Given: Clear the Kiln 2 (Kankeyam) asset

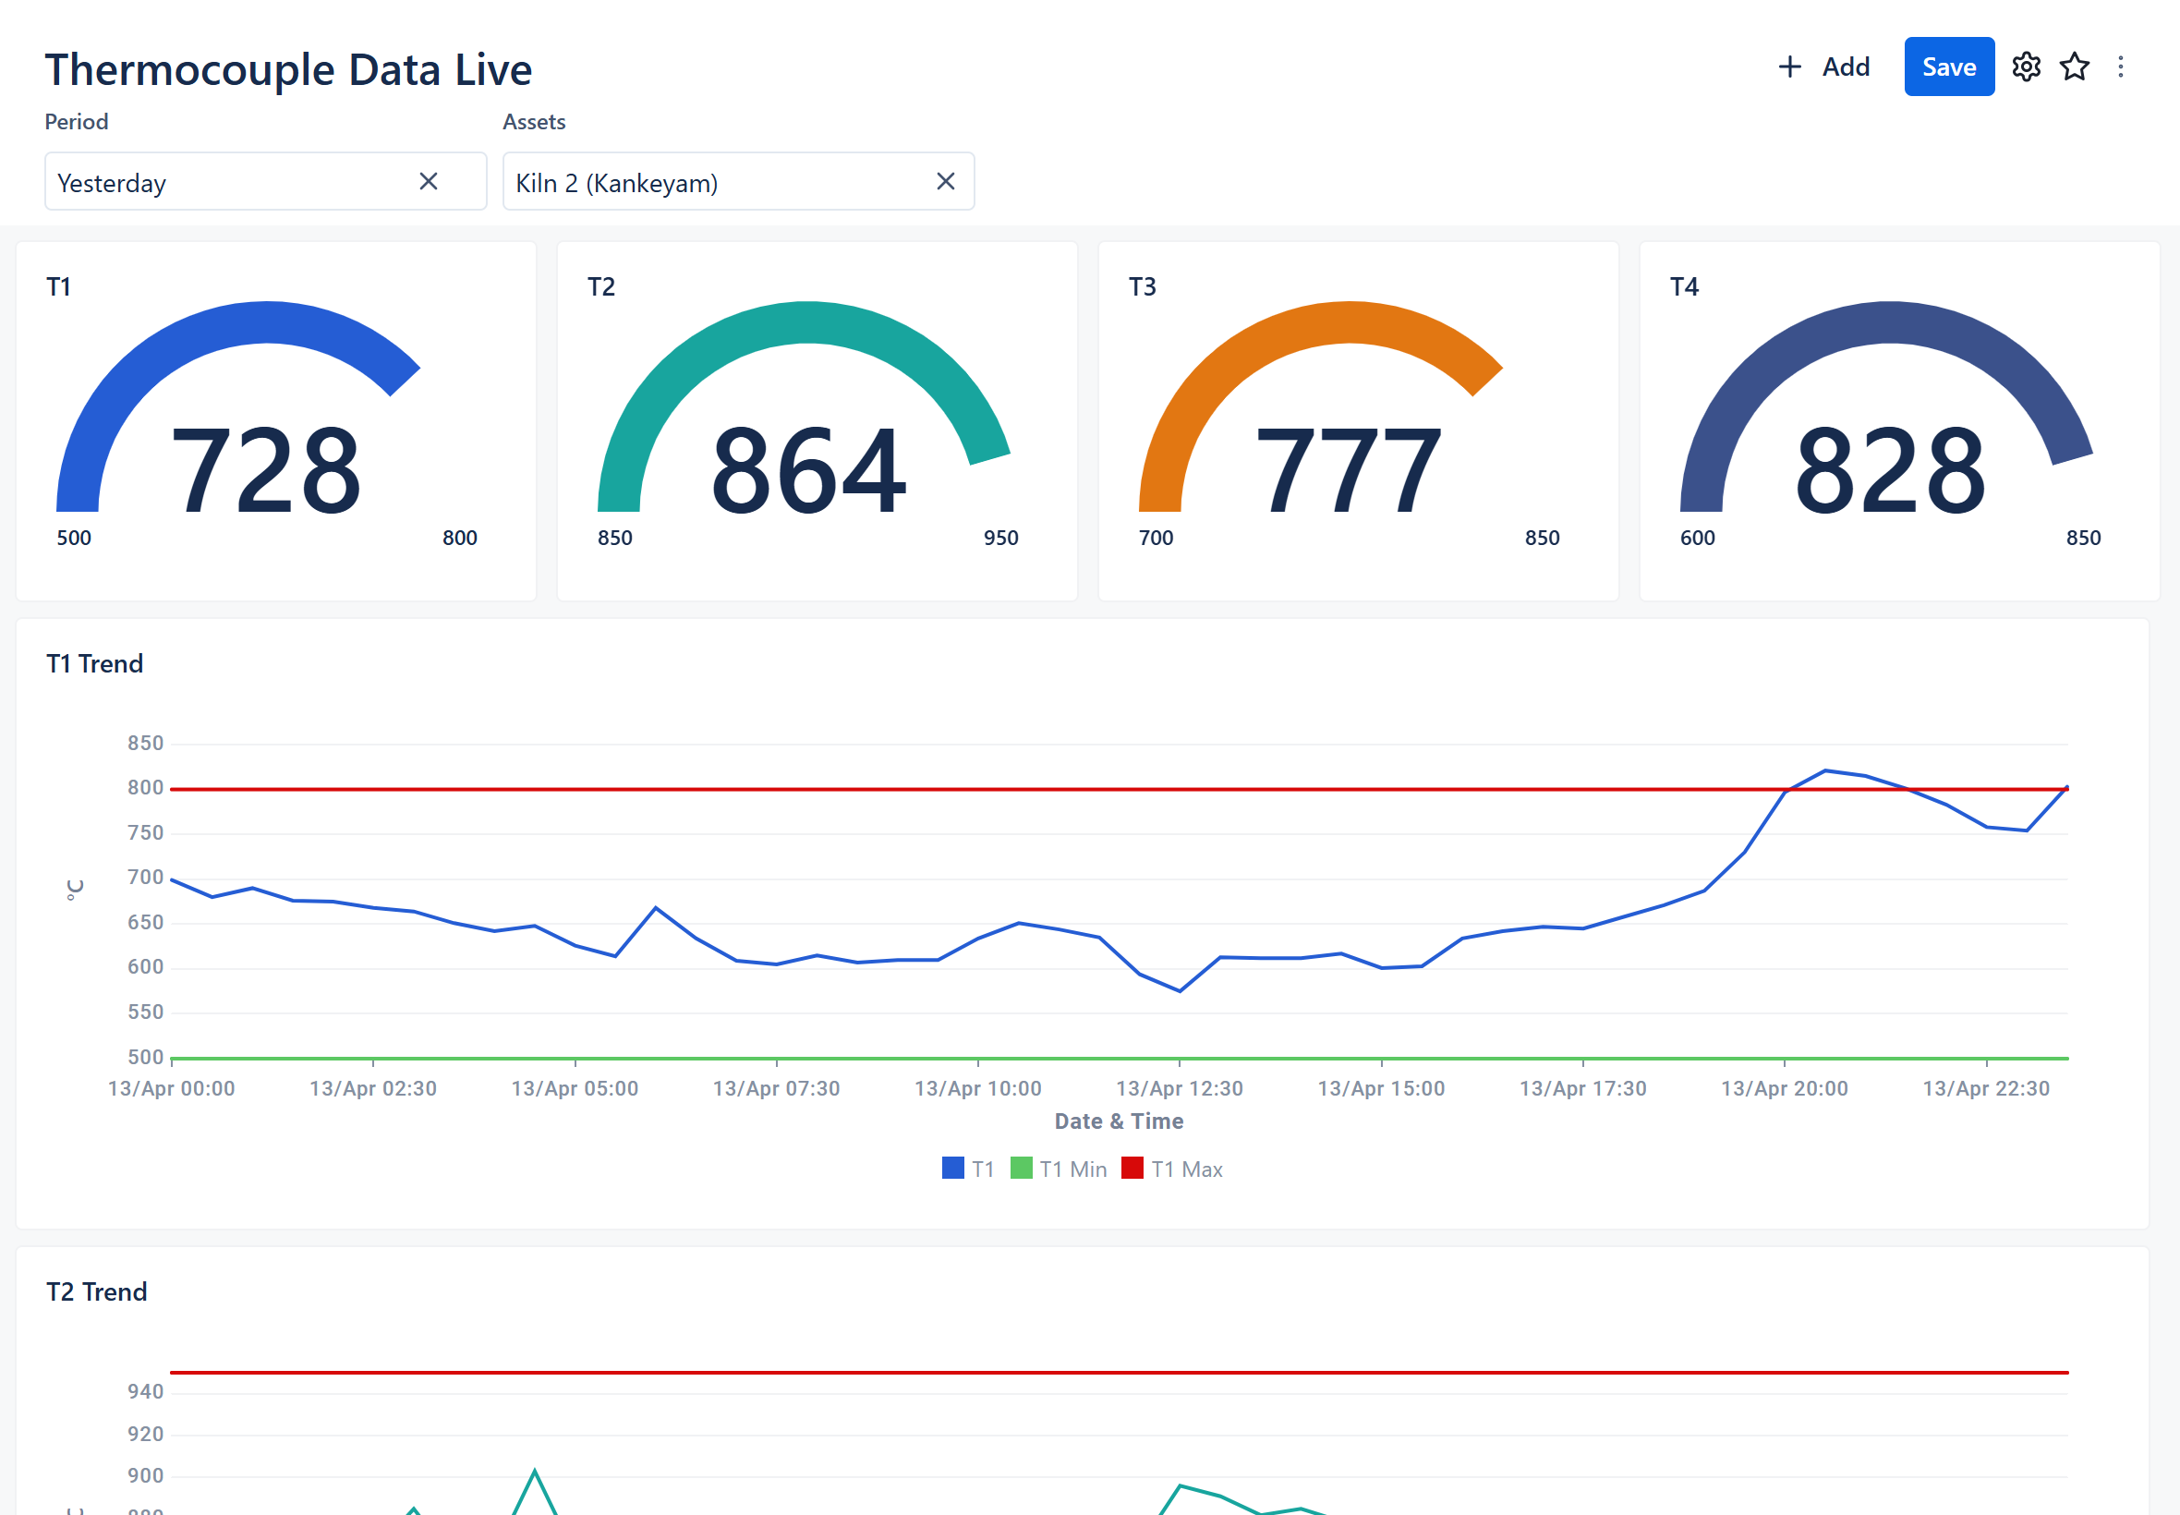Looking at the screenshot, I should point(945,181).
